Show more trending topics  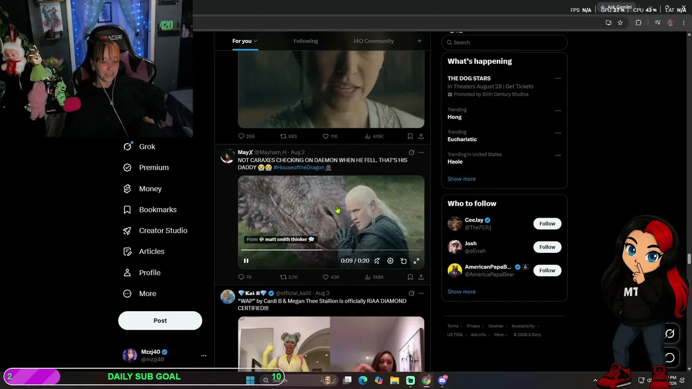(x=462, y=179)
